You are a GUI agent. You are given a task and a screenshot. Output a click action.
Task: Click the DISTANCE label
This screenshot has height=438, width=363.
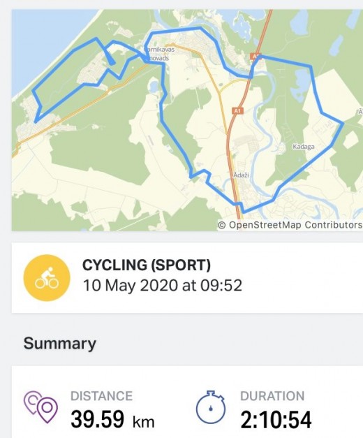[101, 396]
